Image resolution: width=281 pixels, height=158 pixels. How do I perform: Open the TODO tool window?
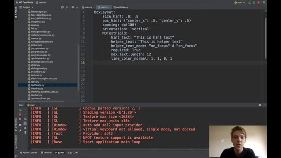tap(73, 153)
